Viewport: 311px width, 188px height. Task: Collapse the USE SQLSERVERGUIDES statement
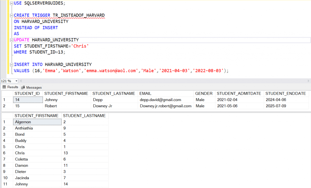click(x=11, y=3)
